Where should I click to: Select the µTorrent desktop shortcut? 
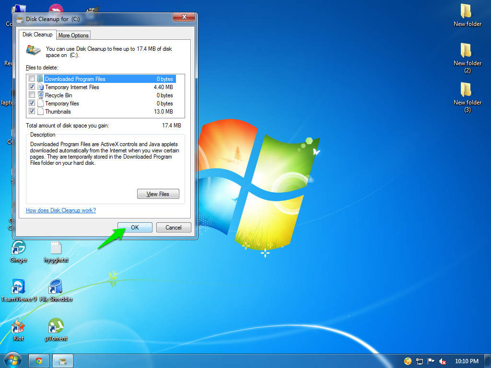[x=56, y=330]
